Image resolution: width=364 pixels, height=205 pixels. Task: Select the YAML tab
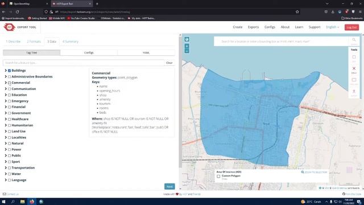tap(146, 53)
